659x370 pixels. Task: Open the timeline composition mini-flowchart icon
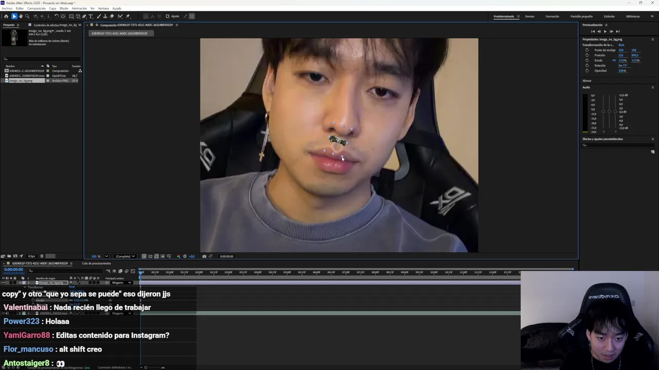pyautogui.click(x=108, y=271)
